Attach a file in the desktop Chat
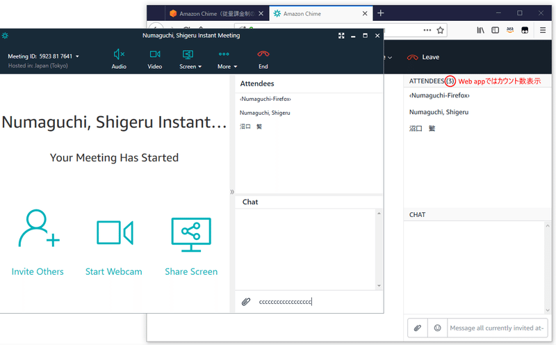This screenshot has height=345, width=556. 246,302
